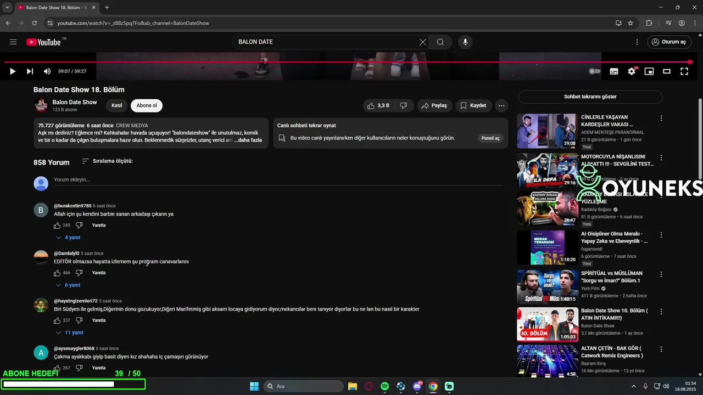Screen dimensions: 703x395
Task: Like hayatngizemleri72's comment
Action: click(x=57, y=320)
